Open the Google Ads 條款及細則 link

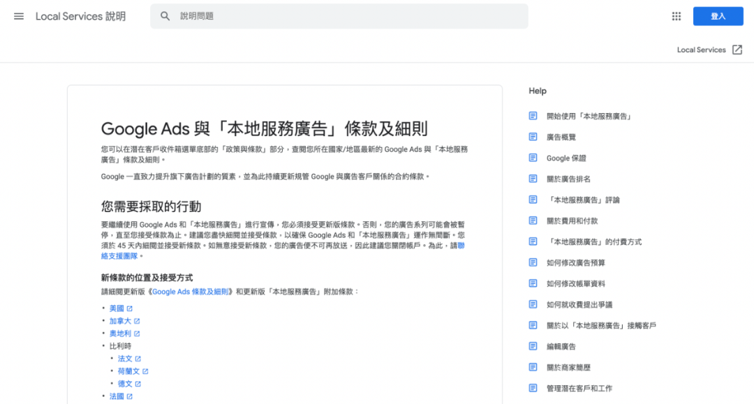tap(191, 291)
